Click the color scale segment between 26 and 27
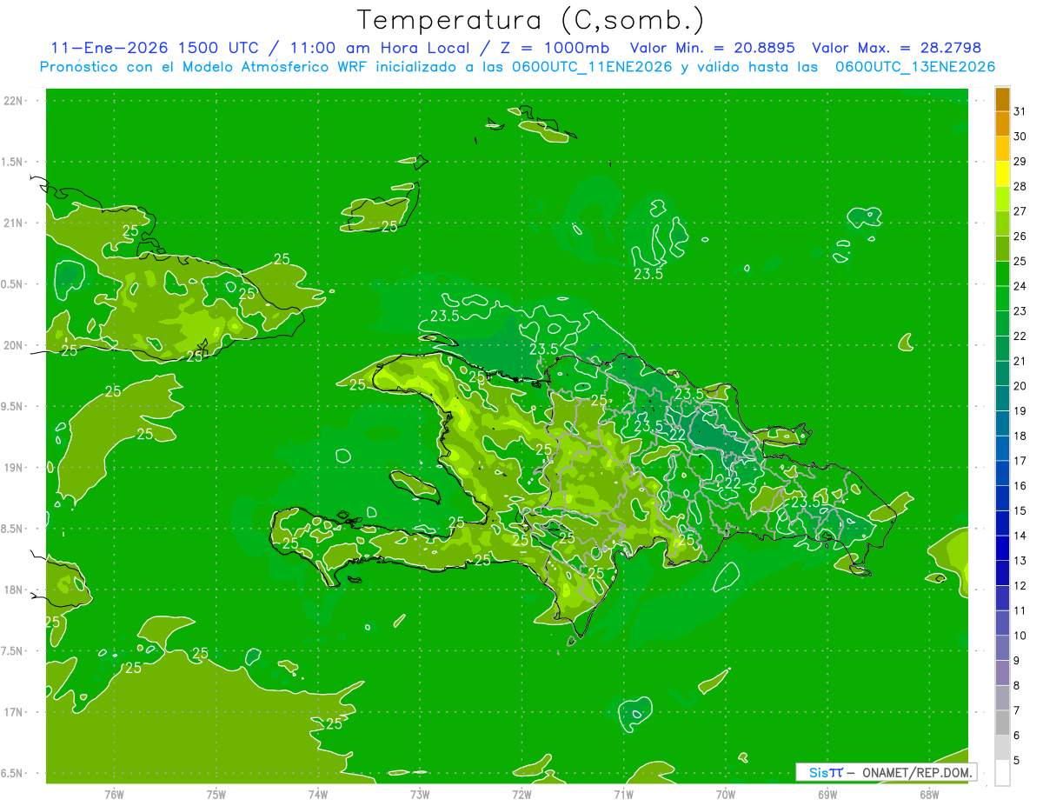 tap(1002, 223)
